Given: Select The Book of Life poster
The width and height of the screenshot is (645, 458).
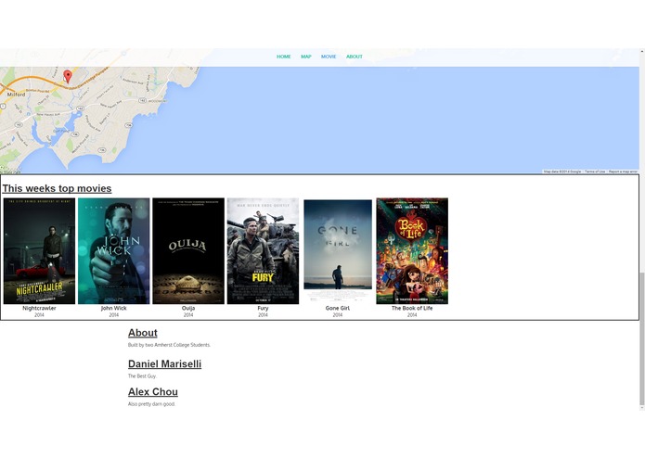Looking at the screenshot, I should [x=412, y=251].
